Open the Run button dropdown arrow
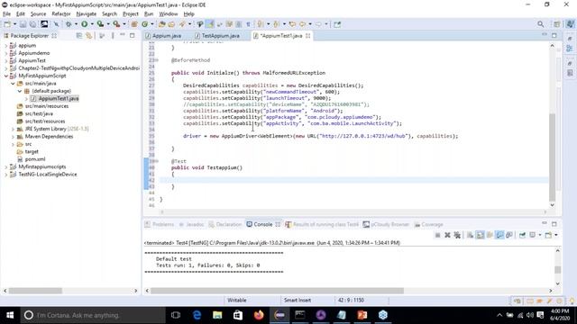Screen dimensions: 577x324 click(92, 24)
